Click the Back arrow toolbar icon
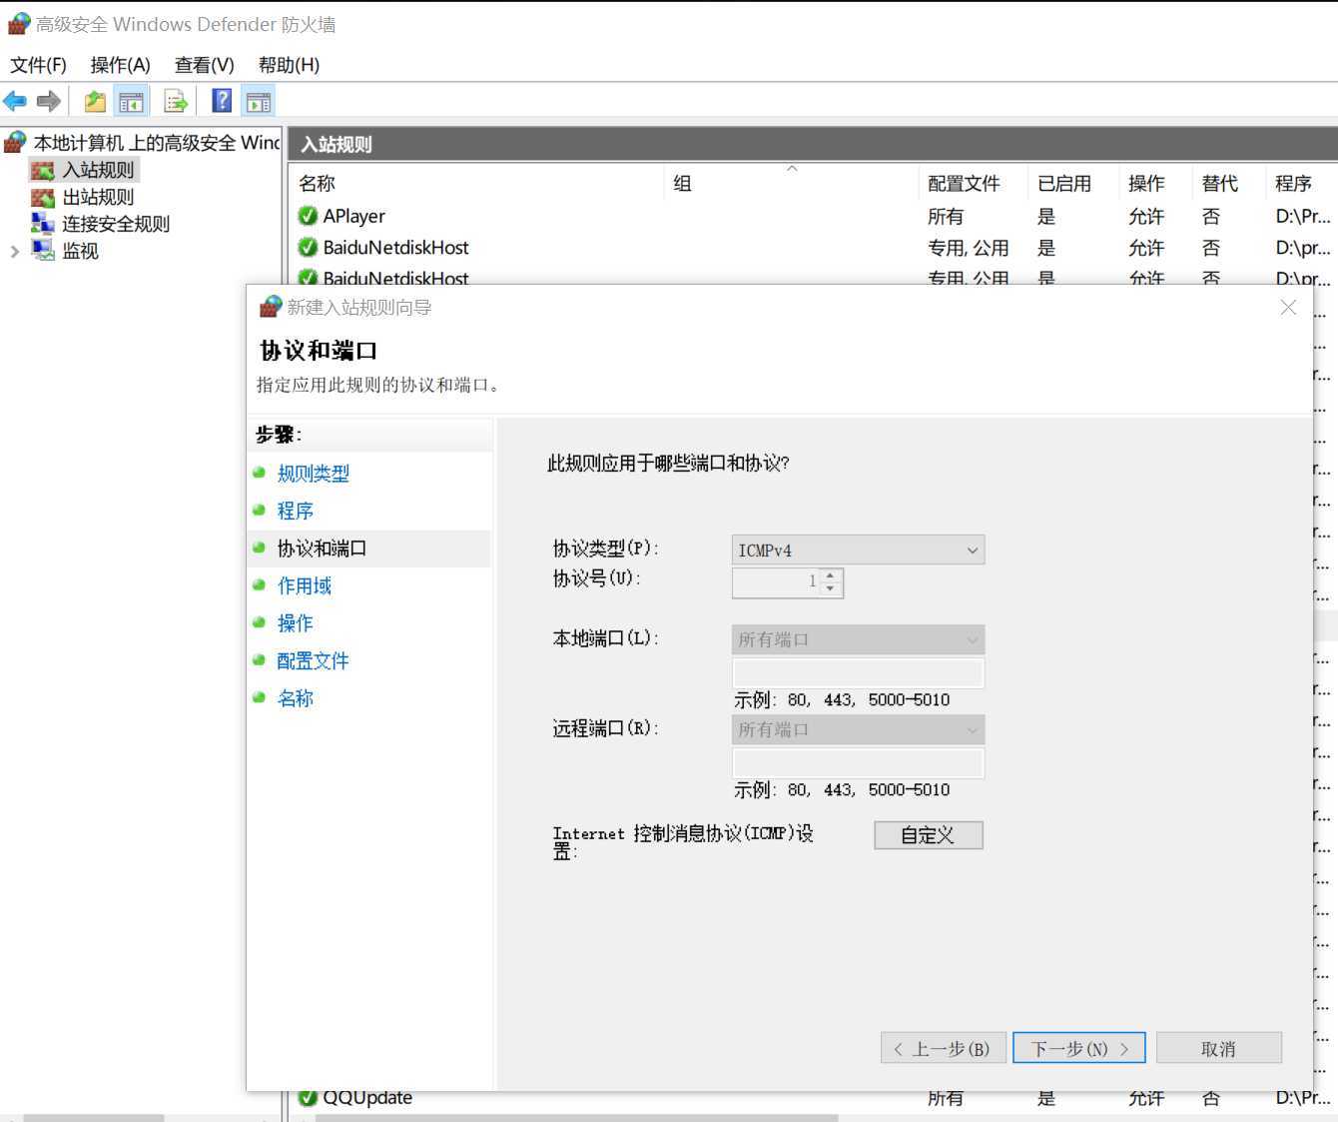The width and height of the screenshot is (1338, 1122). pyautogui.click(x=15, y=101)
